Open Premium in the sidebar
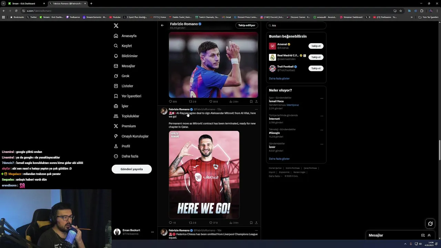The width and height of the screenshot is (441, 248). coord(125,126)
